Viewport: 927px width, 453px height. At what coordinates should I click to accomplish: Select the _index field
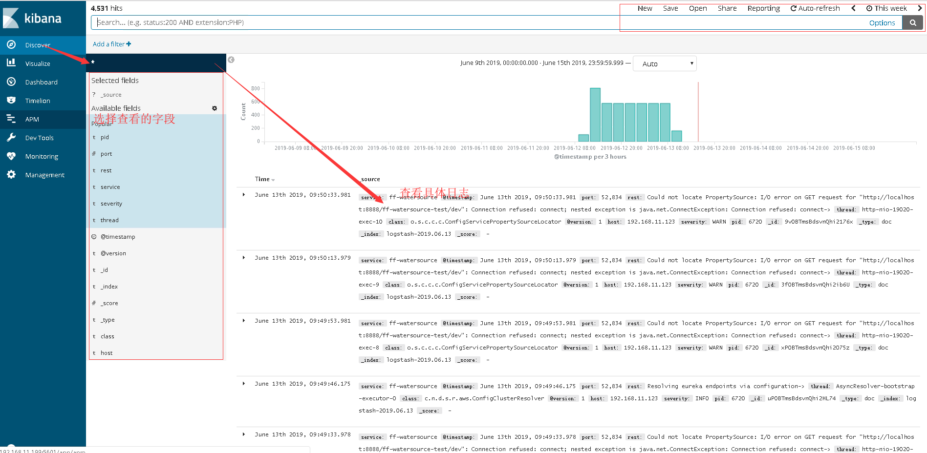click(109, 287)
